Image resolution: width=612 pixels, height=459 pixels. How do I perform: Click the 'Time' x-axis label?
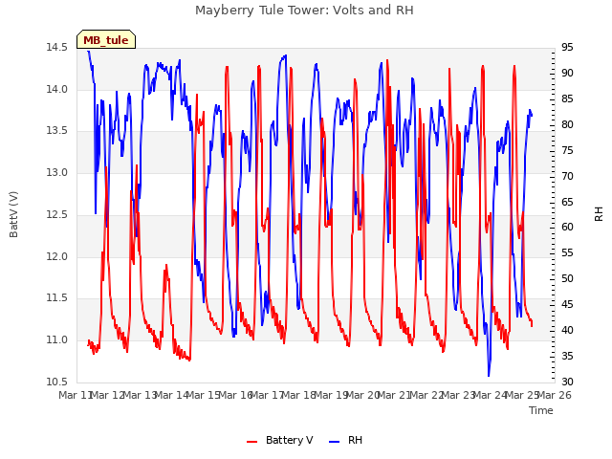point(541,410)
